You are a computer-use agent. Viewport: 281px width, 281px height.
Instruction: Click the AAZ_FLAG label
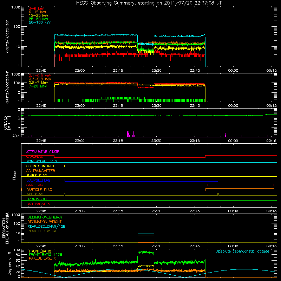[34, 194]
